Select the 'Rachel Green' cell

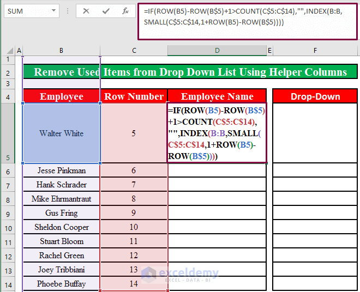click(x=61, y=255)
